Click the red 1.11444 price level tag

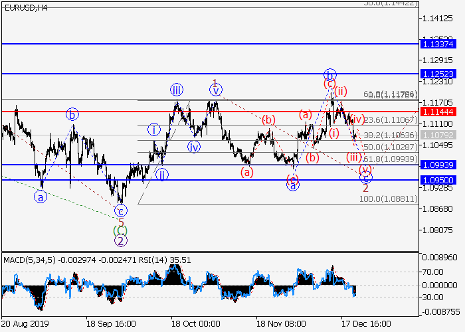(438, 112)
